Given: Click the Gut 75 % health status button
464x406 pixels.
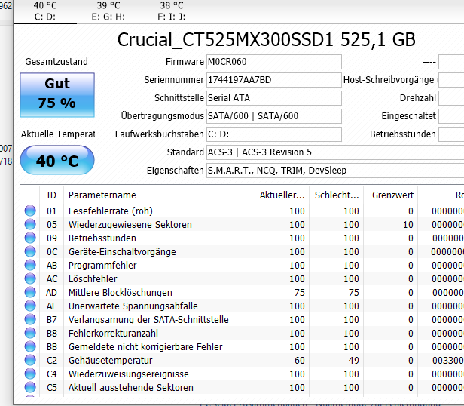Looking at the screenshot, I should coord(57,95).
